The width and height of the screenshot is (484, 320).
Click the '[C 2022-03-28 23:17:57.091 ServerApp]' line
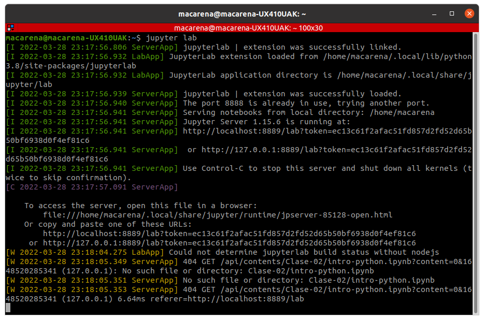[x=92, y=187]
